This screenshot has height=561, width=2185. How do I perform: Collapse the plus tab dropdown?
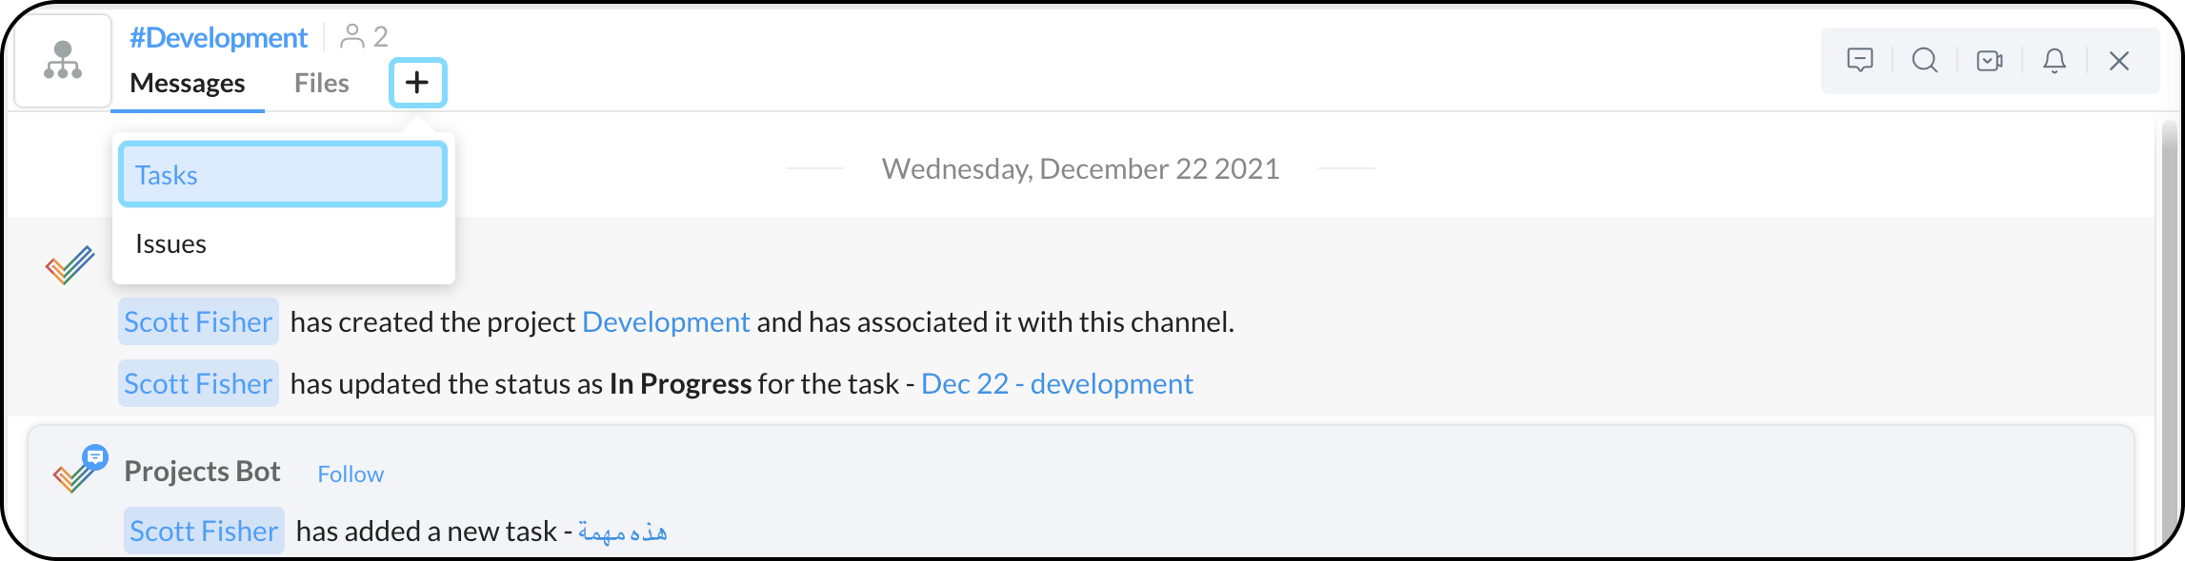(x=417, y=83)
